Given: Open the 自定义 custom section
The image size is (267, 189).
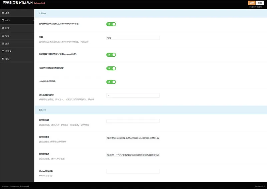Looking at the screenshot, I should click(17, 51).
